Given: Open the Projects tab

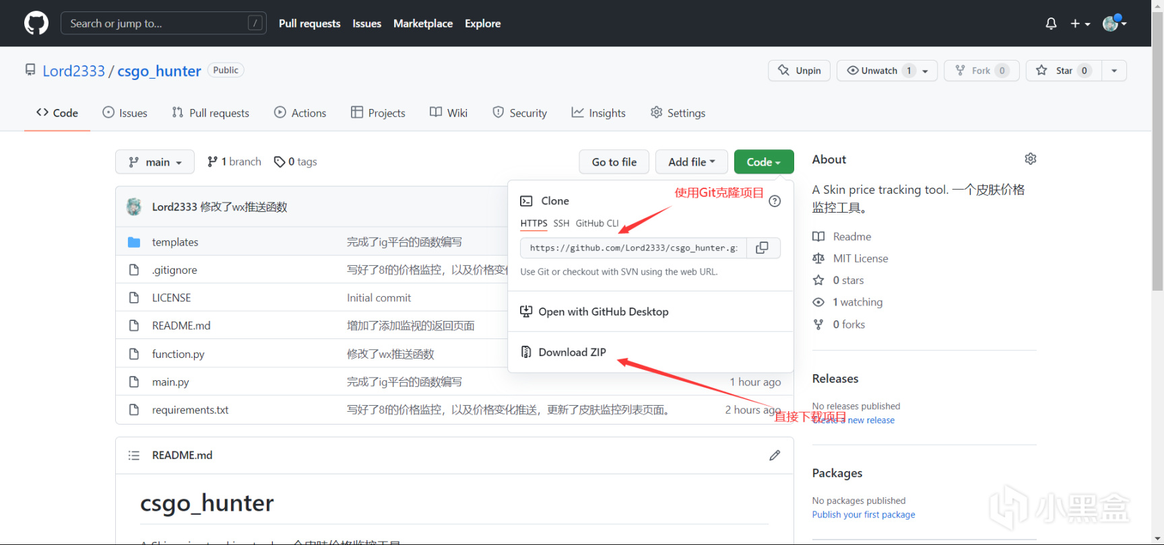Looking at the screenshot, I should pyautogui.click(x=378, y=112).
